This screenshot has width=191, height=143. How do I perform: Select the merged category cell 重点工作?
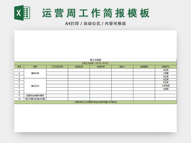coord(35,86)
